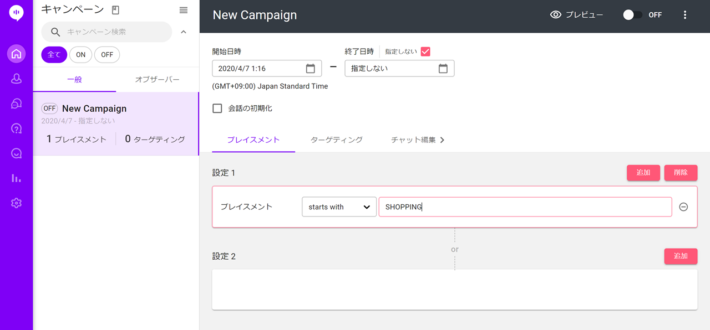
Task: Check the 会話の初期化 checkbox
Action: (x=217, y=109)
